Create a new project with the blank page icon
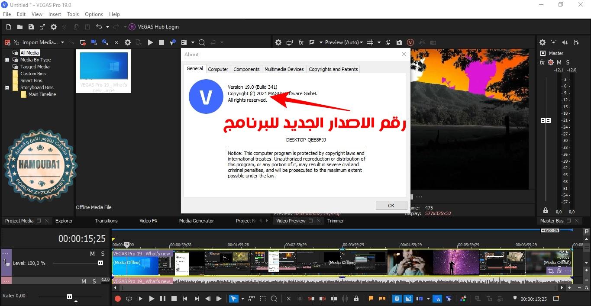Viewport: 591px width, 306px height. coord(9,27)
